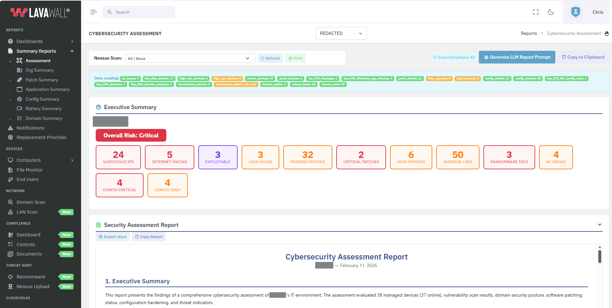Viewport: 612px width, 308px height.
Task: Export the report as .docx
Action: (113, 236)
